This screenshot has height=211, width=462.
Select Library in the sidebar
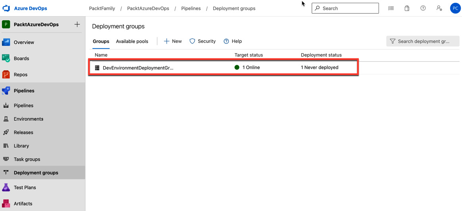click(21, 146)
